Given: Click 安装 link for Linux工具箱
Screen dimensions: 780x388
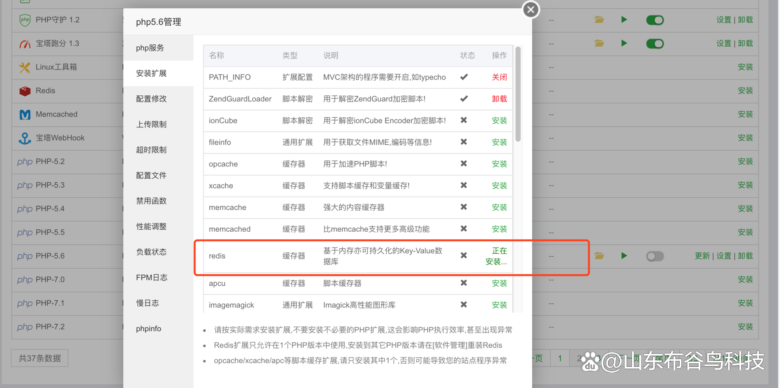Looking at the screenshot, I should [x=745, y=67].
